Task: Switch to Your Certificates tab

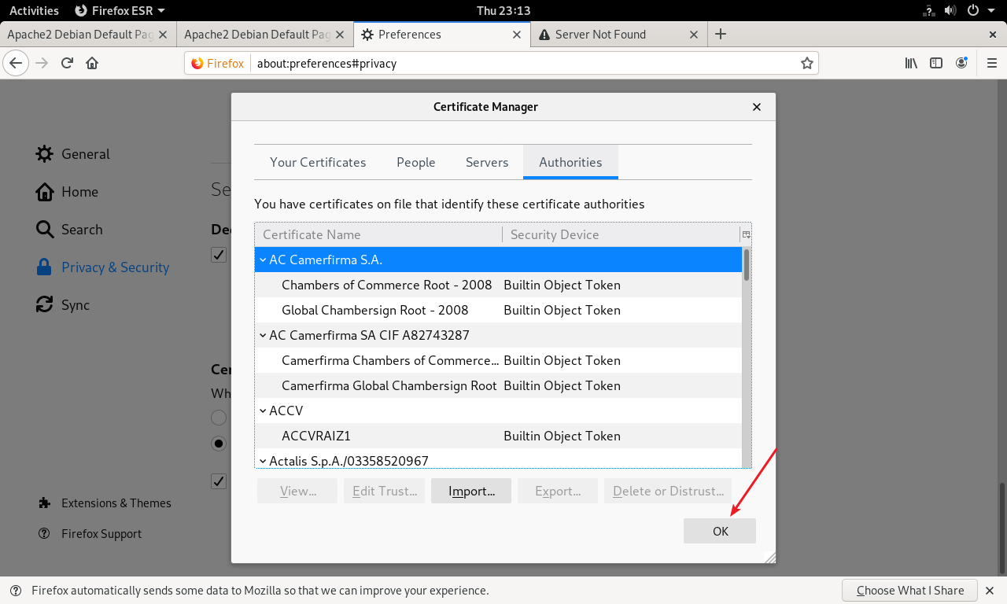Action: tap(318, 162)
